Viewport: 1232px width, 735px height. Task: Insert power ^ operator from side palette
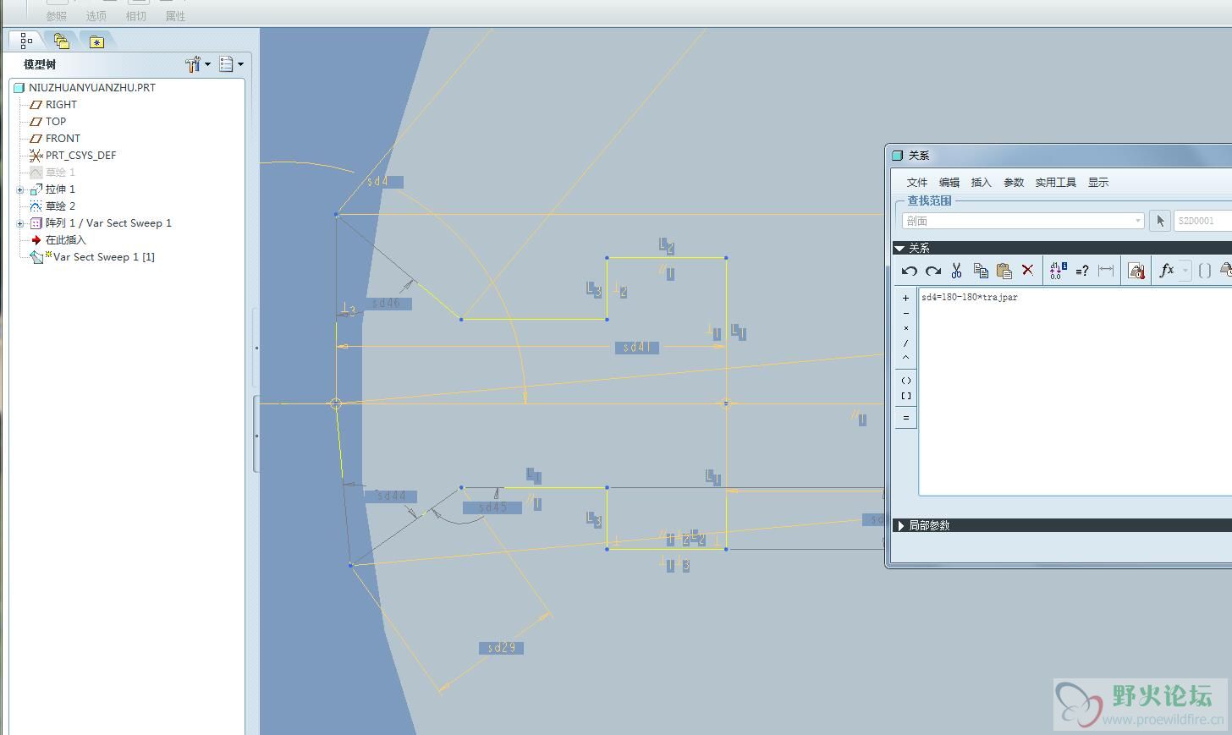[906, 358]
